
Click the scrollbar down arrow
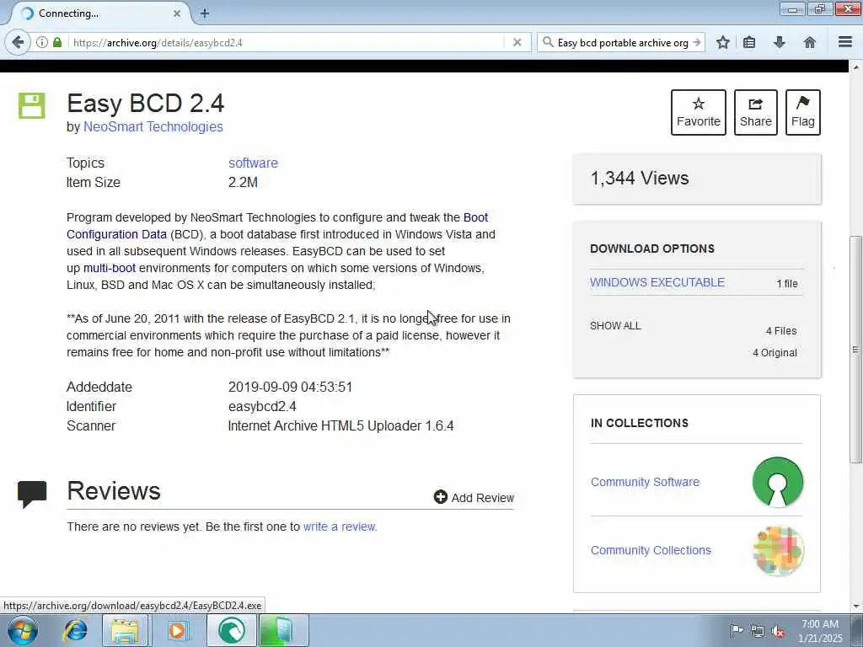tap(855, 607)
